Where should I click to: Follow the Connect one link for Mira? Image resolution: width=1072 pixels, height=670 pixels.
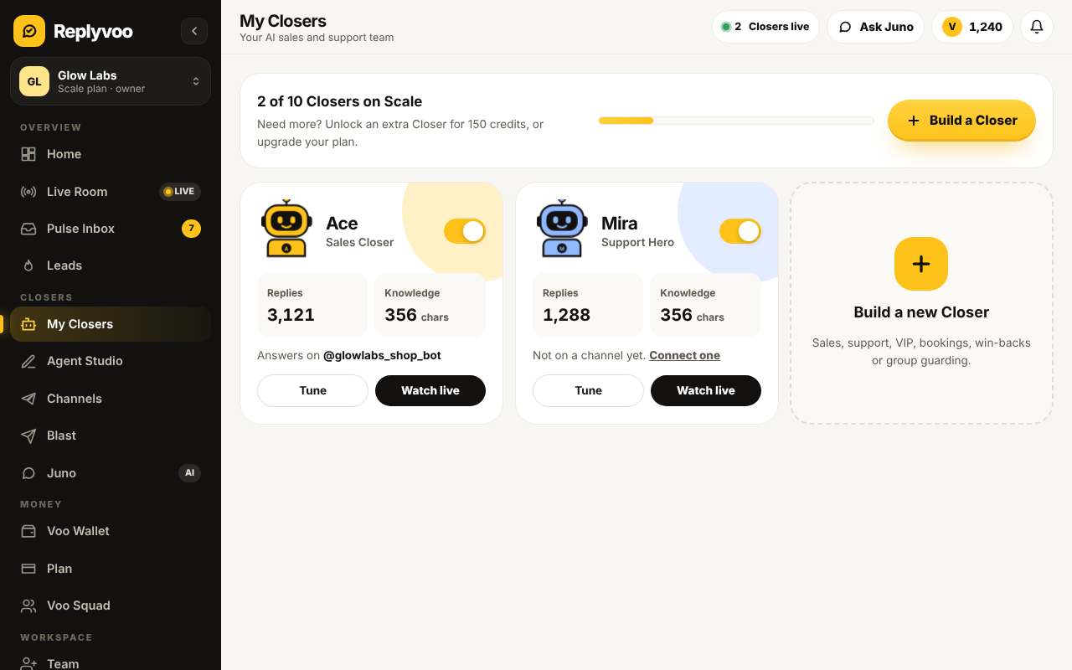pyautogui.click(x=684, y=355)
